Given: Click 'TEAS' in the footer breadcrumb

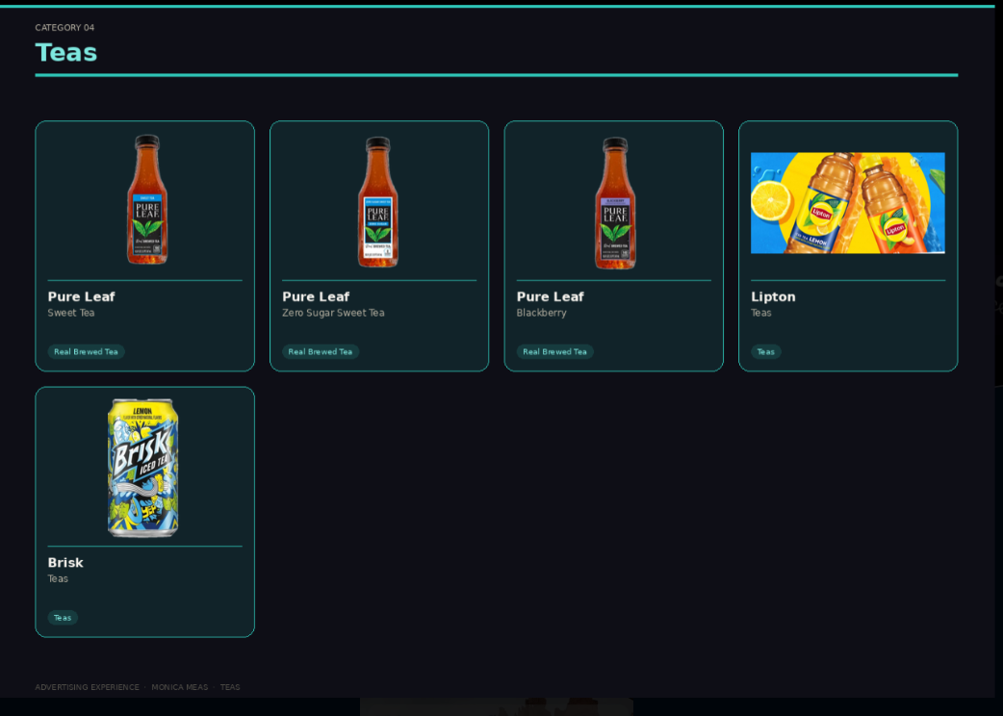Looking at the screenshot, I should [x=230, y=687].
